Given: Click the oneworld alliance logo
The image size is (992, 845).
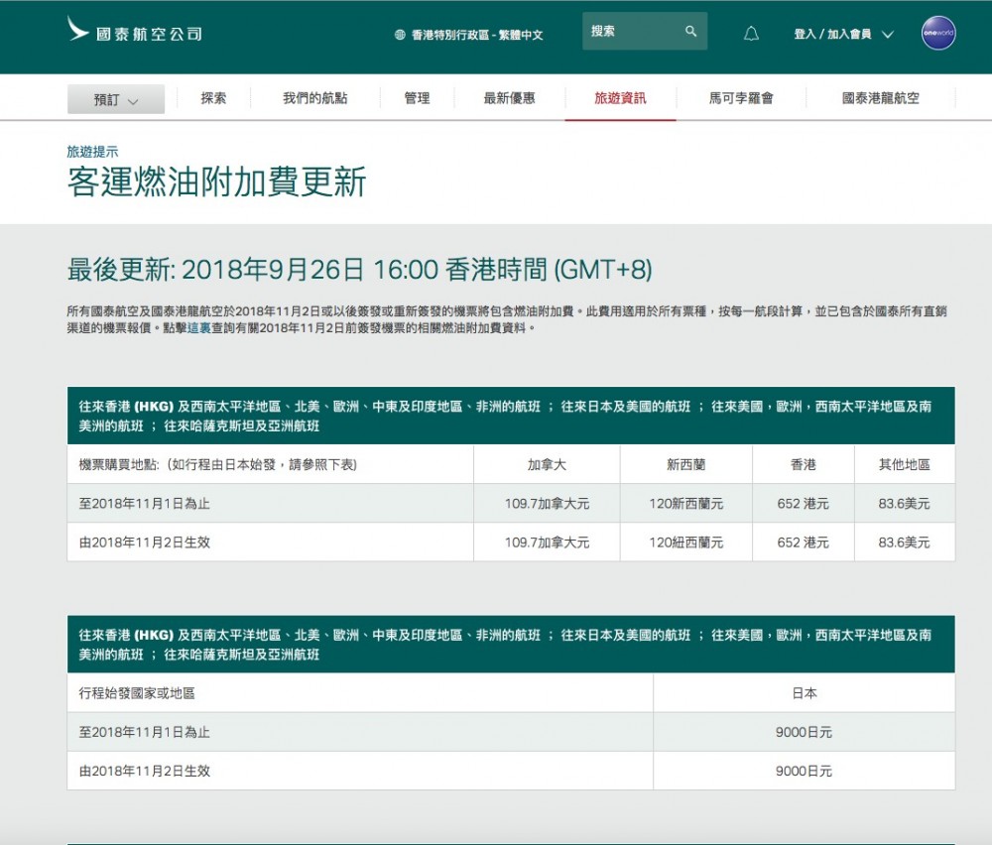Looking at the screenshot, I should click(937, 33).
